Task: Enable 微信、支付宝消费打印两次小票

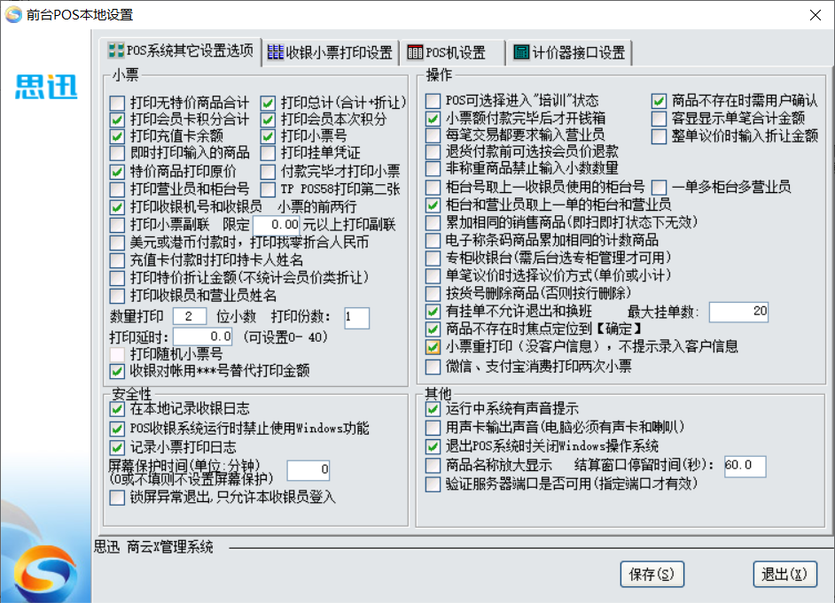Action: coord(433,366)
